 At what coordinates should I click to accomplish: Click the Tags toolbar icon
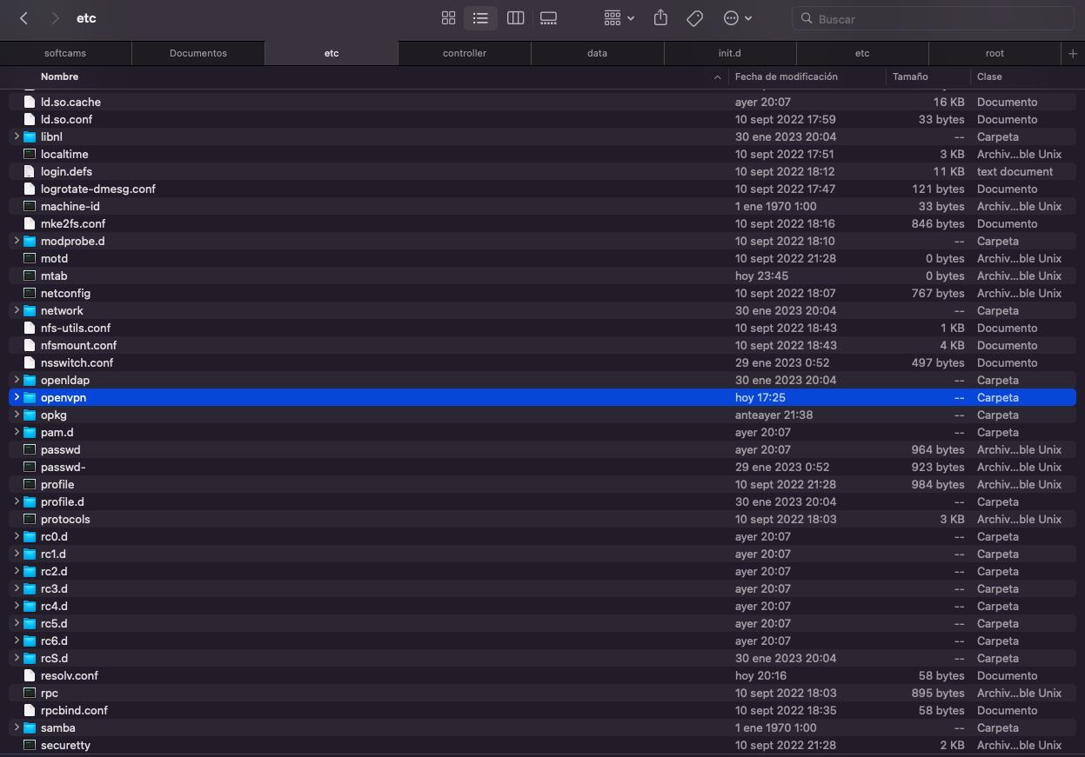coord(694,18)
